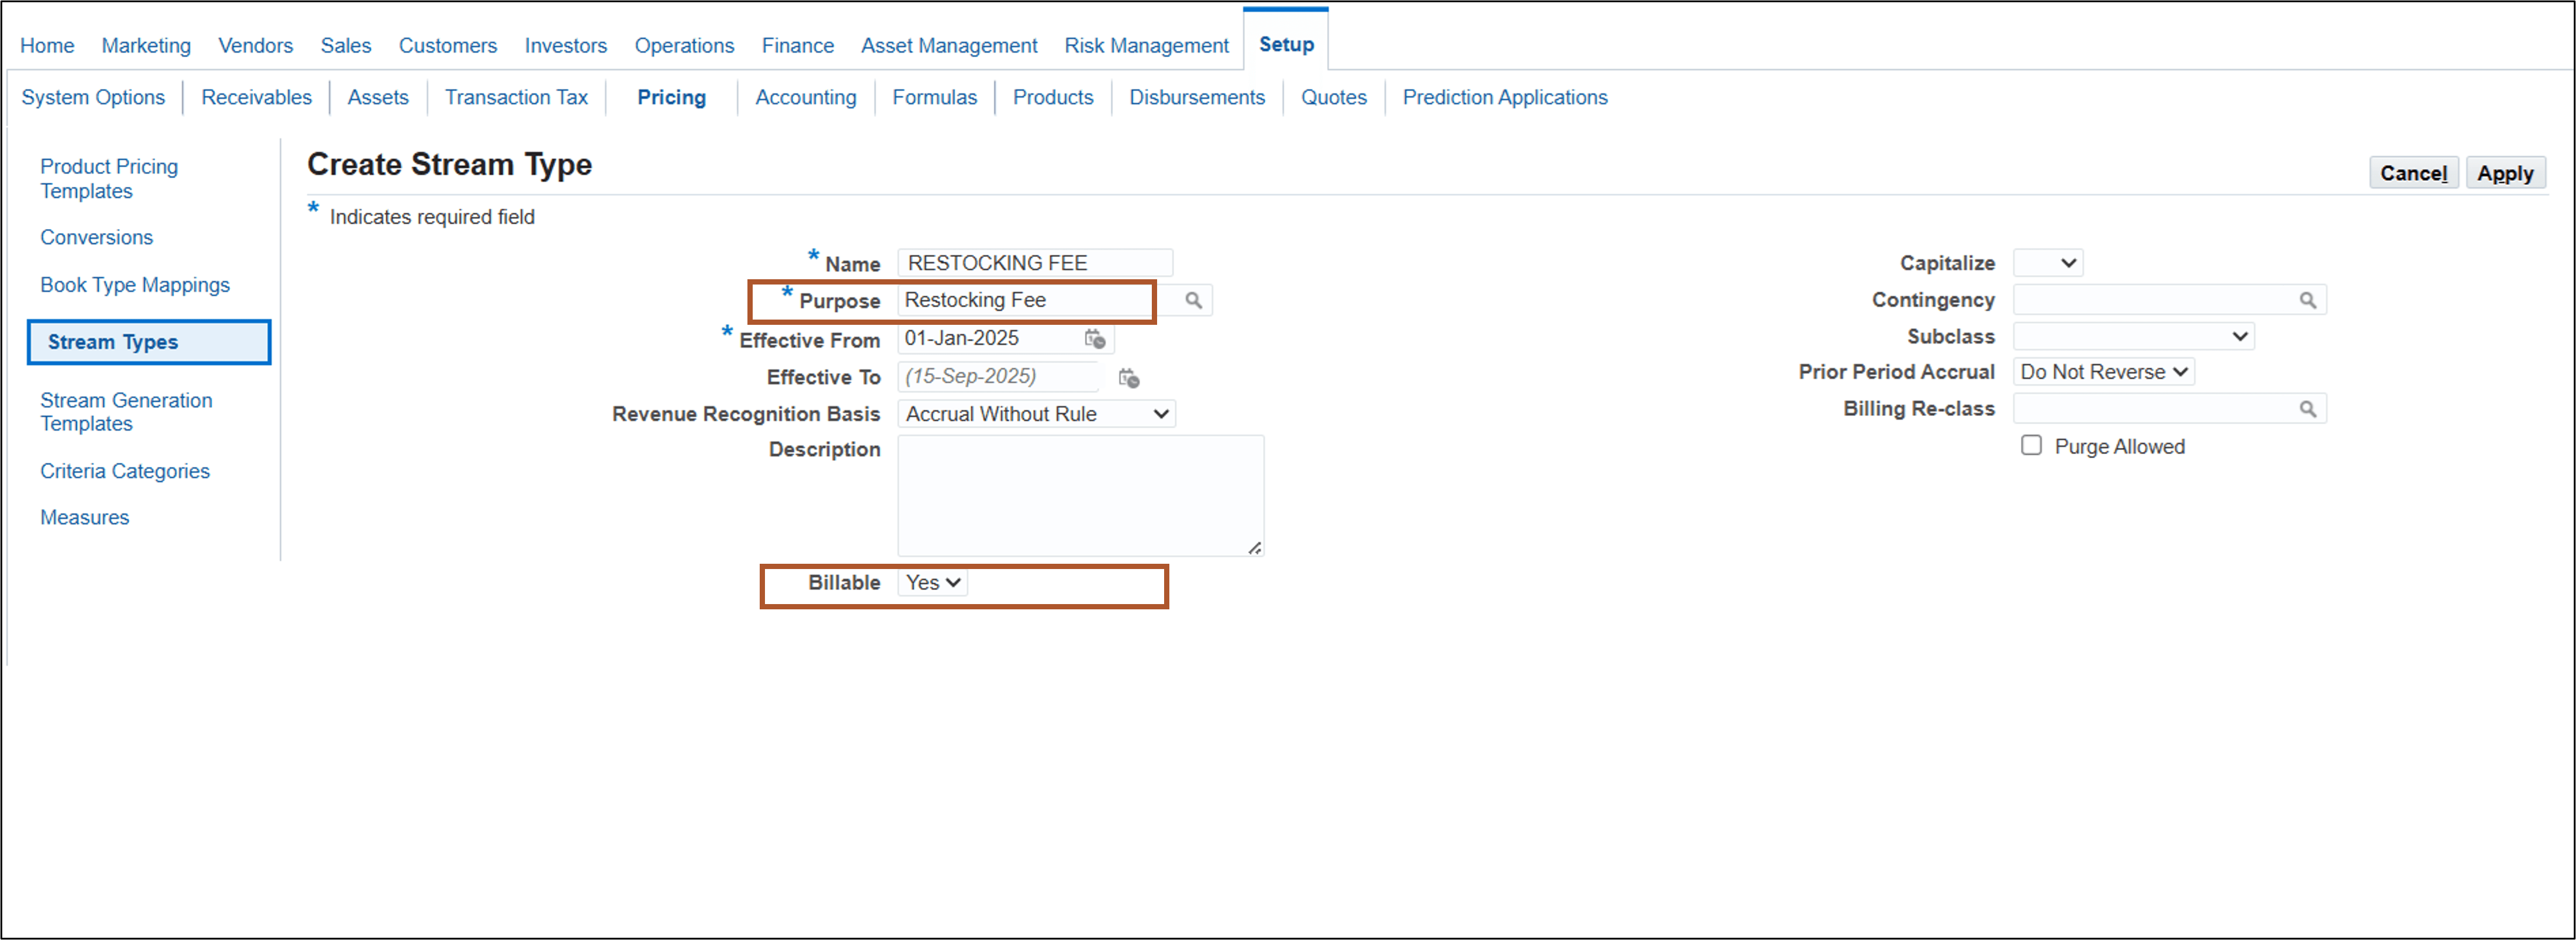
Task: Click the Contingency field search icon
Action: coord(2307,300)
